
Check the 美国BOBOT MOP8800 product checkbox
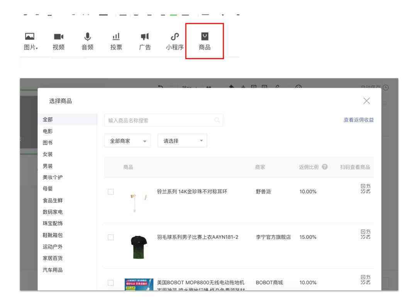tap(111, 283)
